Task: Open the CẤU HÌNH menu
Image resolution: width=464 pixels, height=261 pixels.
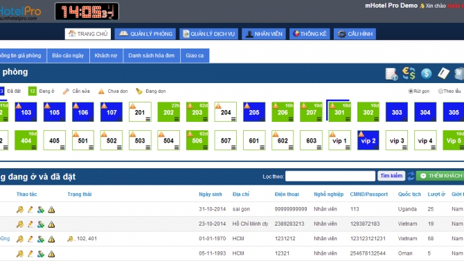Action: point(355,34)
